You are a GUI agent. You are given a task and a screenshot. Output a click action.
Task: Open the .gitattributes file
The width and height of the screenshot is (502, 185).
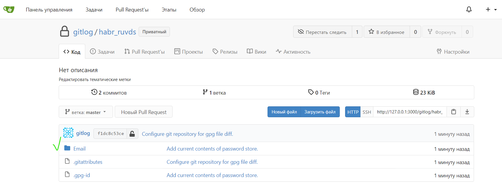pyautogui.click(x=88, y=162)
